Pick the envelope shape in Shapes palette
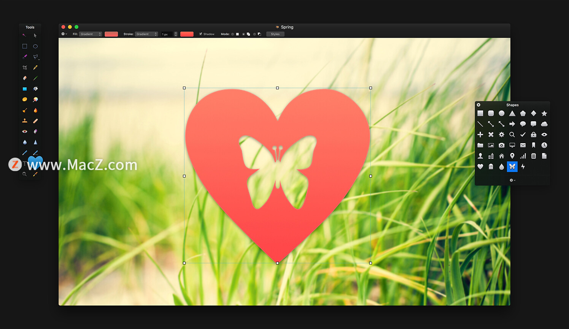Viewport: 569px width, 329px height. (523, 145)
